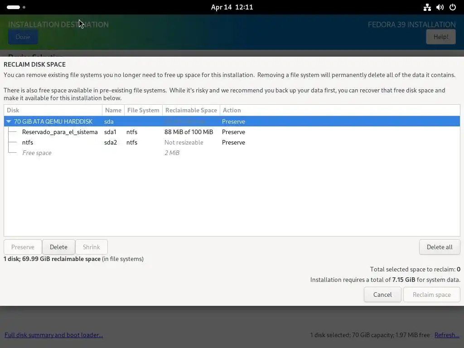Cancel the reclaim disk space dialog
This screenshot has width=464, height=348.
pos(382,295)
